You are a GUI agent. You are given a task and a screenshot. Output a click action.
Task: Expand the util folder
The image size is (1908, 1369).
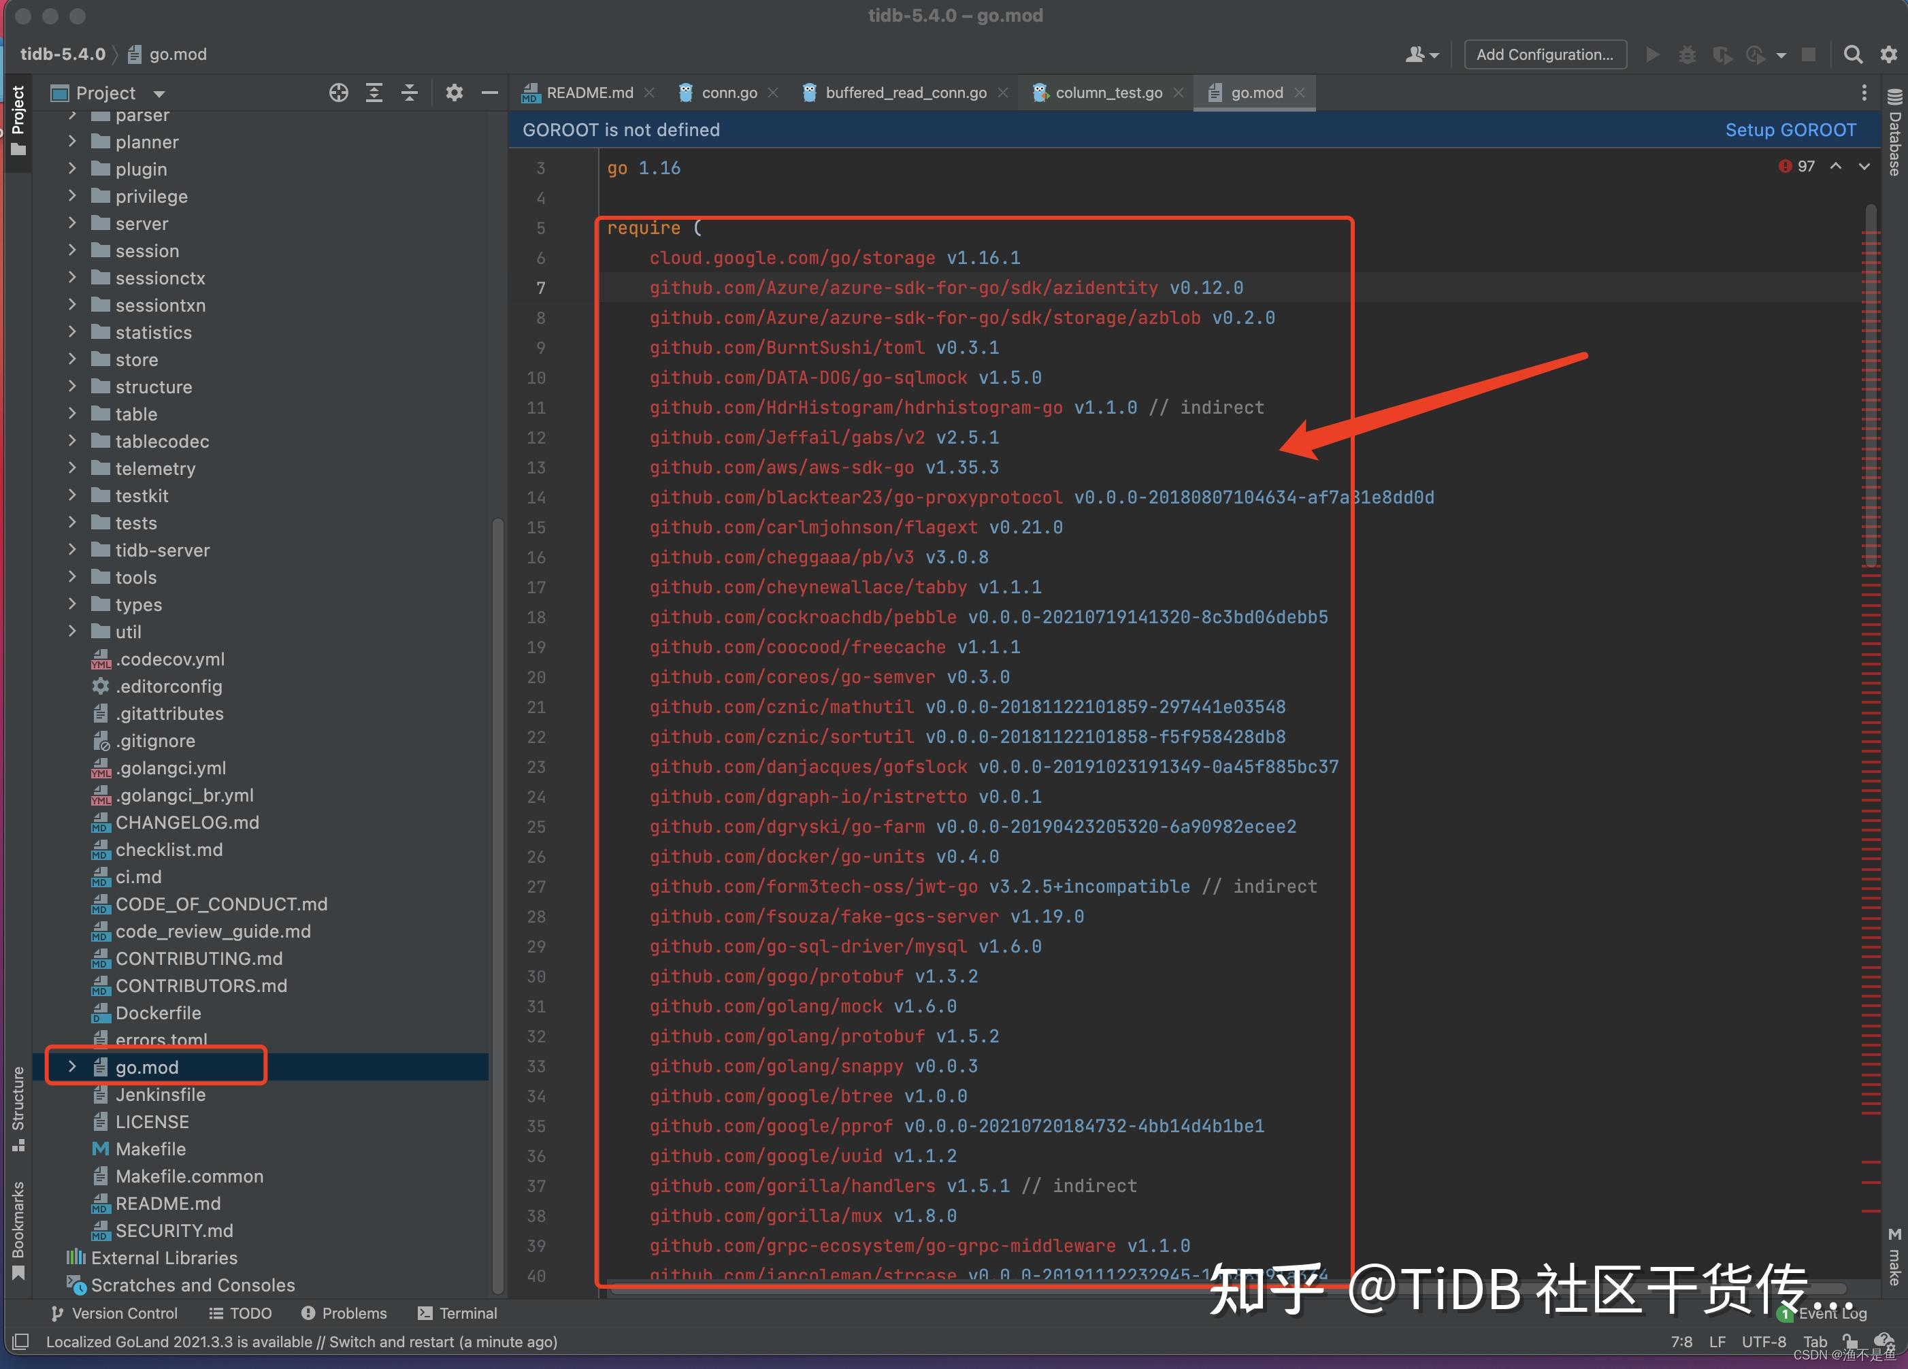pos(72,631)
